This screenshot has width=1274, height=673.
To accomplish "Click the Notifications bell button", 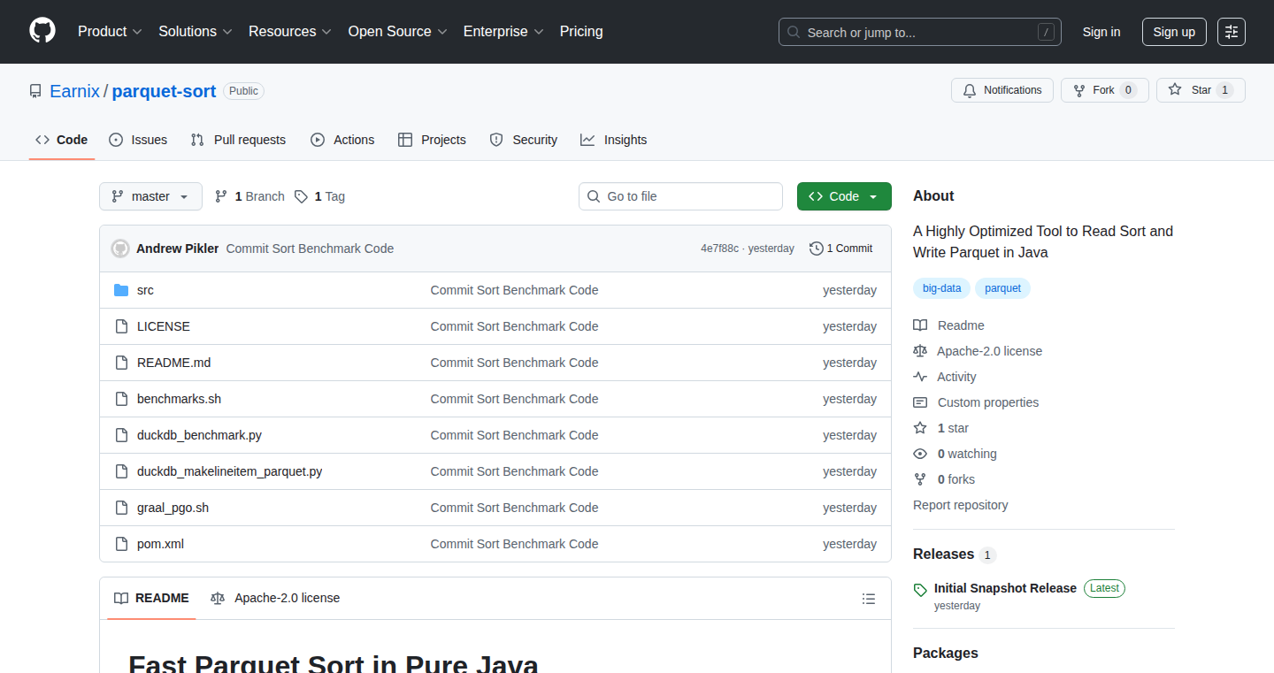I will tap(1002, 90).
